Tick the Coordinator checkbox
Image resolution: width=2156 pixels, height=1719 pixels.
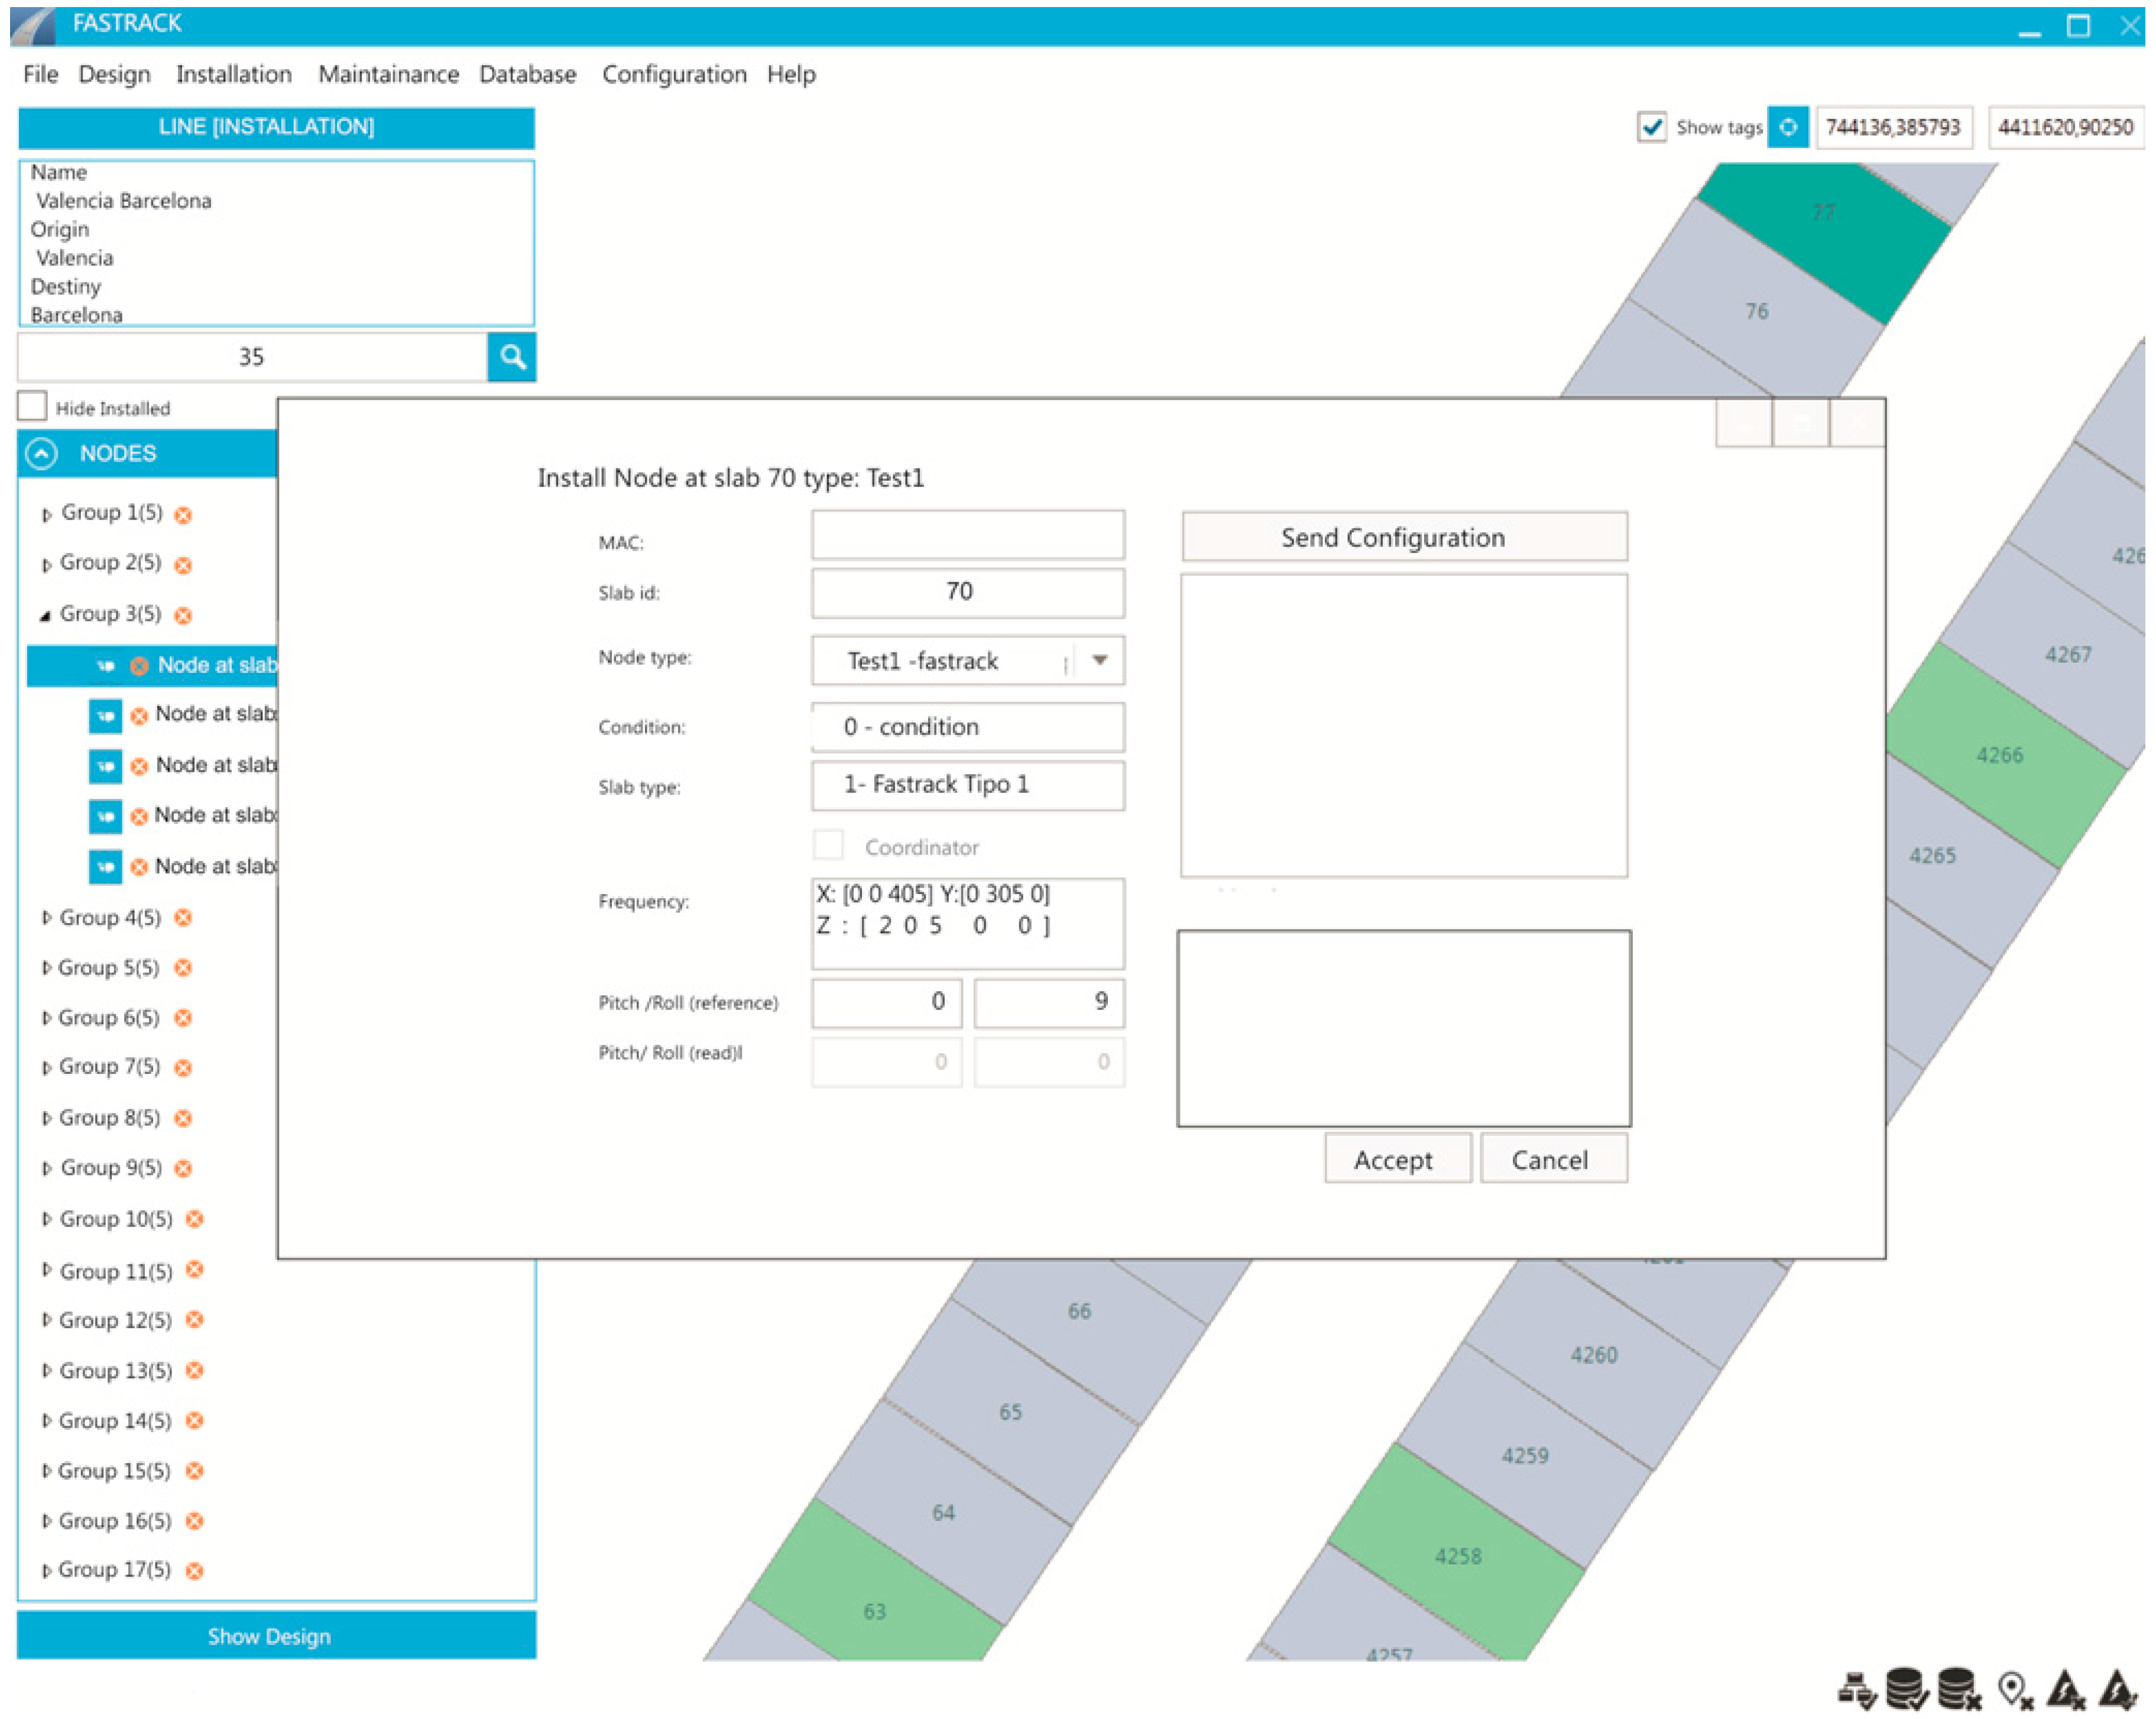coord(828,846)
